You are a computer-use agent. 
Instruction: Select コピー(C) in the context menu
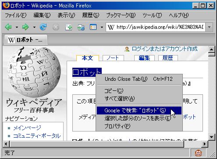pos(139,91)
